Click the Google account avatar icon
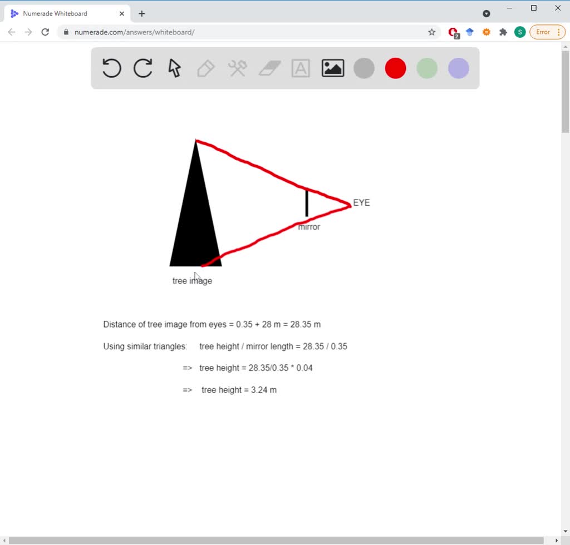This screenshot has height=545, width=570. (x=519, y=32)
